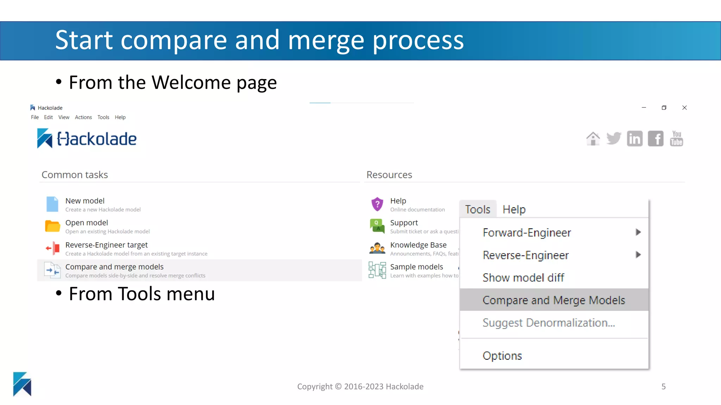This screenshot has width=721, height=405.
Task: Click the Hackolade logo on Welcome page
Action: point(87,139)
